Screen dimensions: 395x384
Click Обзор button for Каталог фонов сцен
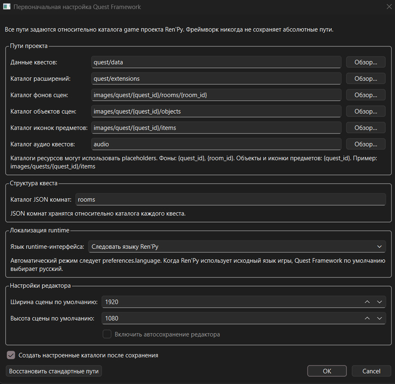366,95
